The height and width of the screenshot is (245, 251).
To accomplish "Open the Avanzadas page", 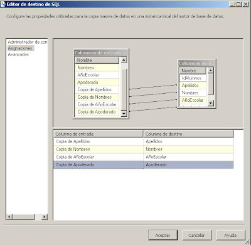I will coord(18,54).
